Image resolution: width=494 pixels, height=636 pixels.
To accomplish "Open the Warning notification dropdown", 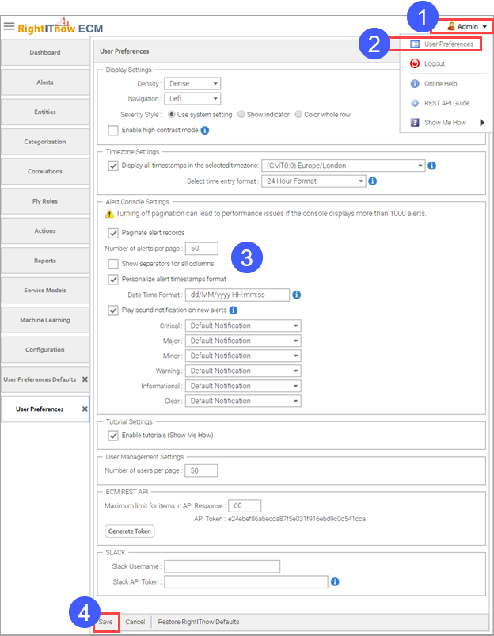I will (x=243, y=371).
